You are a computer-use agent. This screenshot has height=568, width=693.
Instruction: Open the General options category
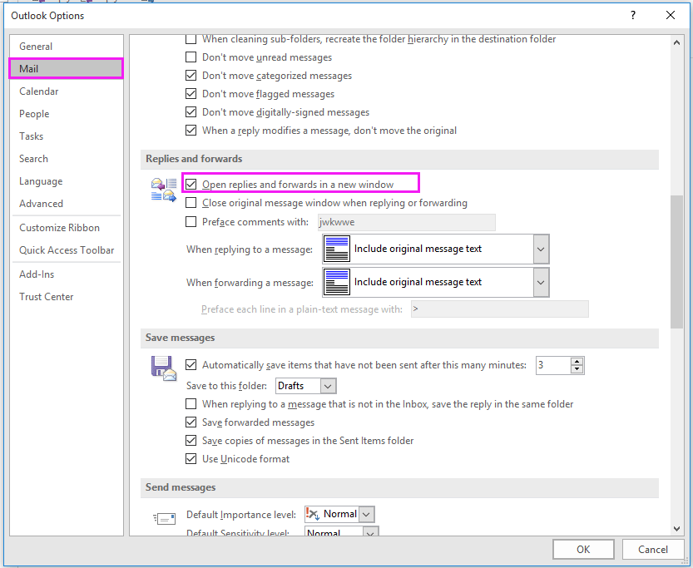pyautogui.click(x=67, y=47)
